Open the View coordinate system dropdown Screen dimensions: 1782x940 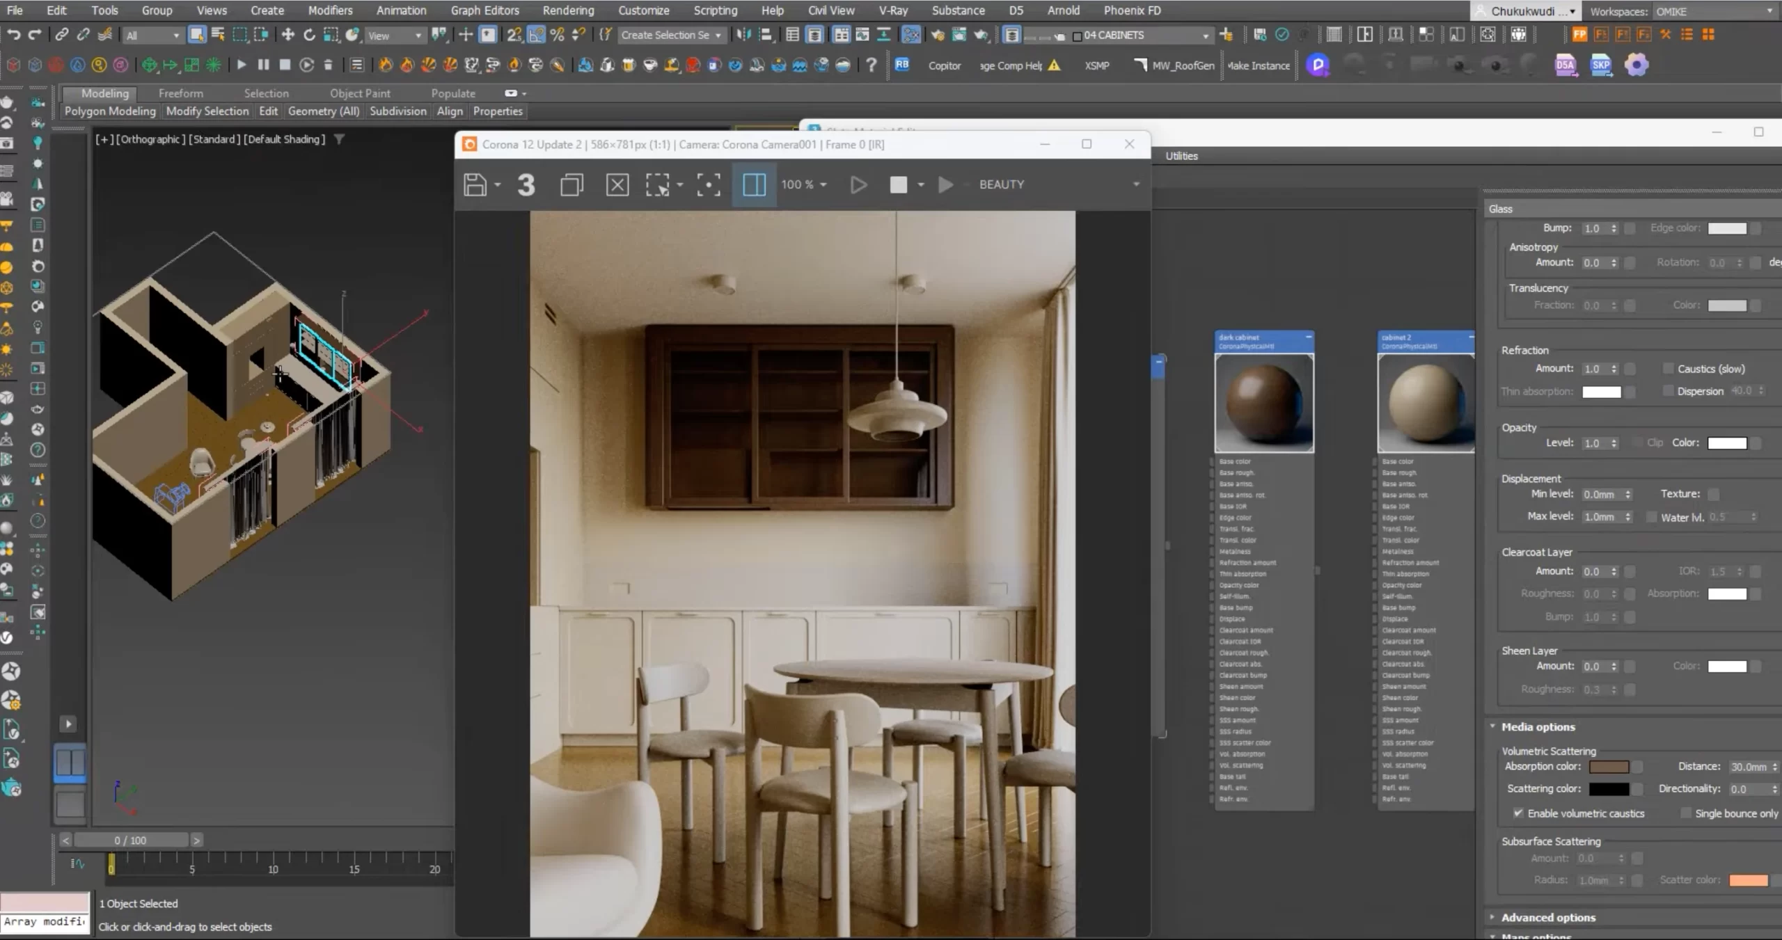[395, 35]
